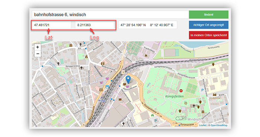
Task: Click the cinema film icon on Badenerstrasse
Action: [x=103, y=64]
